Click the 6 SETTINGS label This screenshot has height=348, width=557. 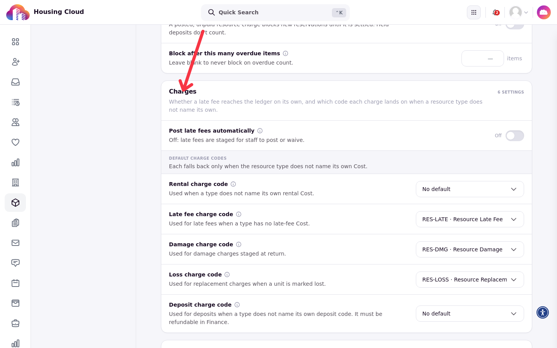(511, 92)
